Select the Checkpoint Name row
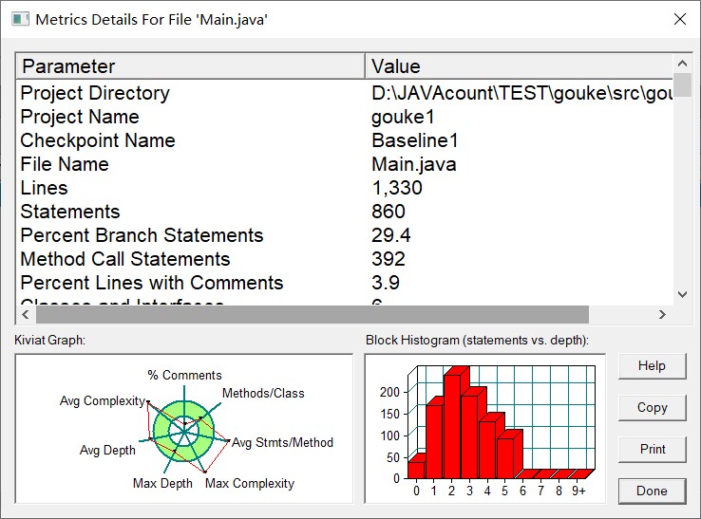Image resolution: width=701 pixels, height=519 pixels. pyautogui.click(x=344, y=140)
